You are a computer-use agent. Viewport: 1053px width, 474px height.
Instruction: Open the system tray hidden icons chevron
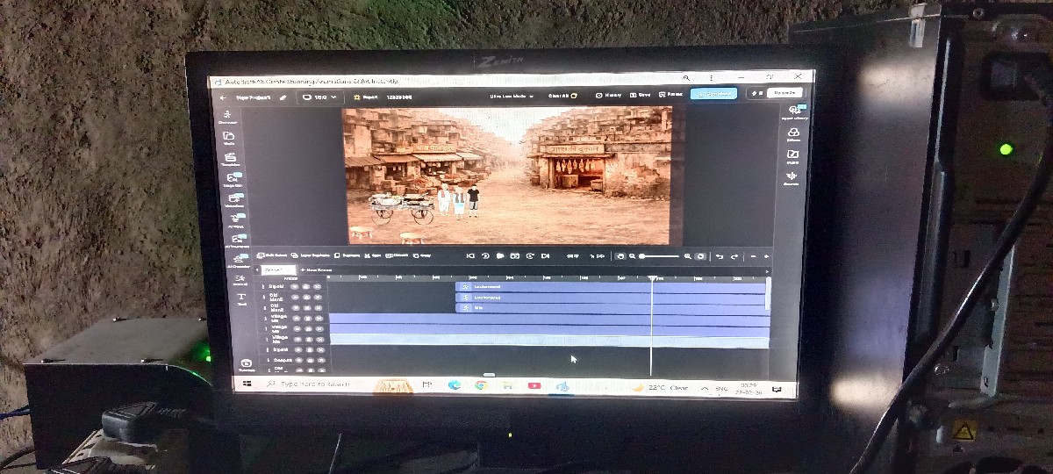point(703,387)
